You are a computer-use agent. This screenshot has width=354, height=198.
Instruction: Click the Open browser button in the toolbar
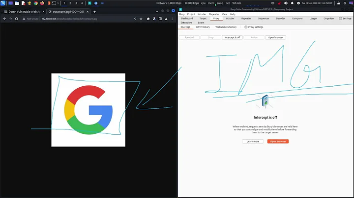pyautogui.click(x=275, y=38)
